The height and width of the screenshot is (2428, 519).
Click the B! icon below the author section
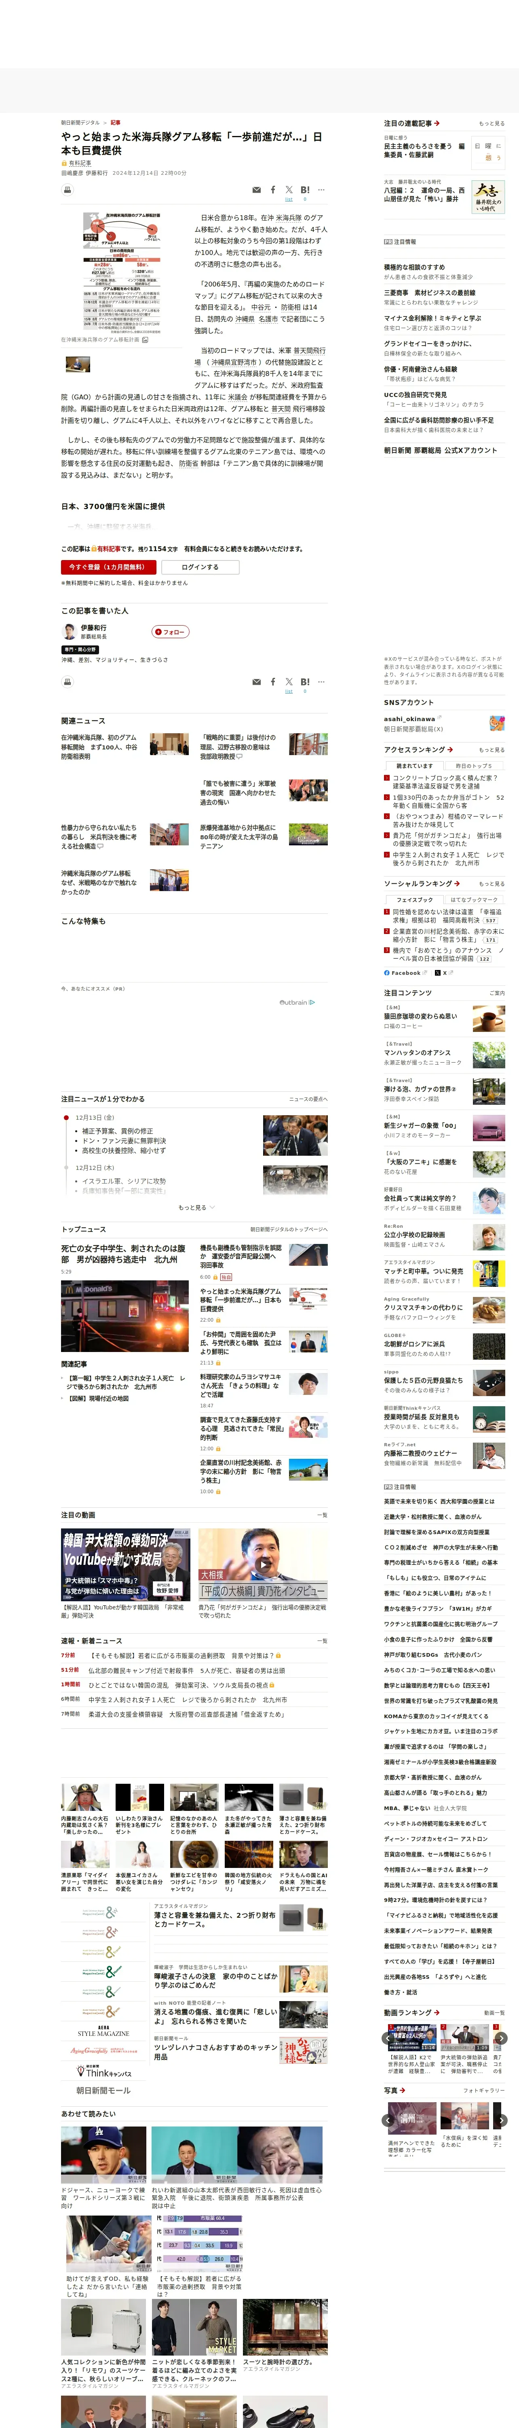click(305, 681)
